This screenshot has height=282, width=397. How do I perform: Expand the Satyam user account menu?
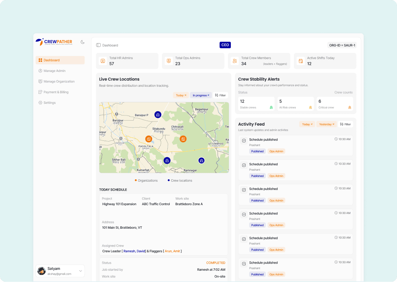tap(81, 271)
